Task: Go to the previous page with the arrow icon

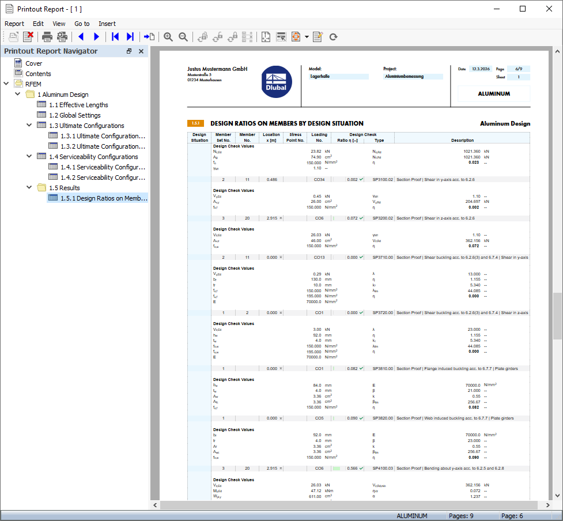Action: [x=81, y=37]
